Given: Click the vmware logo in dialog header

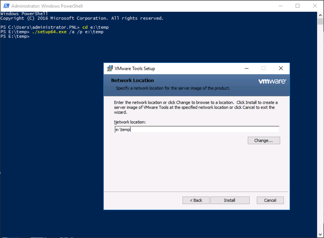Looking at the screenshot, I should (272, 81).
